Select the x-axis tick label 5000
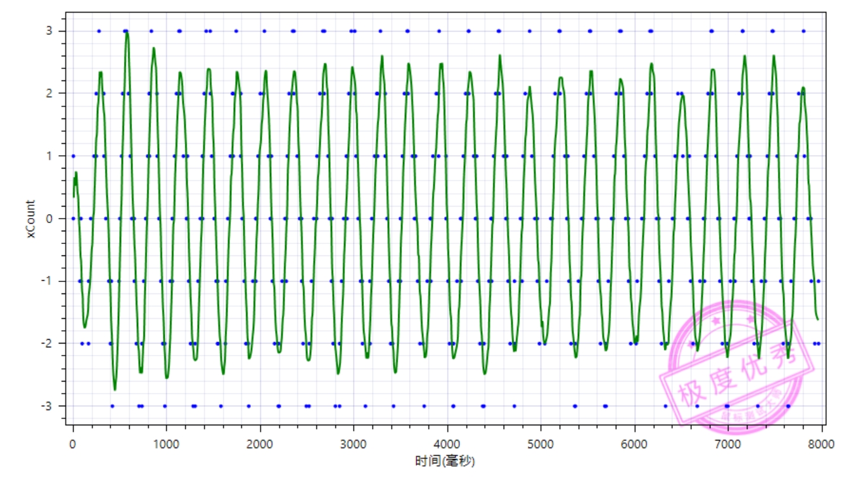This screenshot has height=481, width=844. point(540,446)
